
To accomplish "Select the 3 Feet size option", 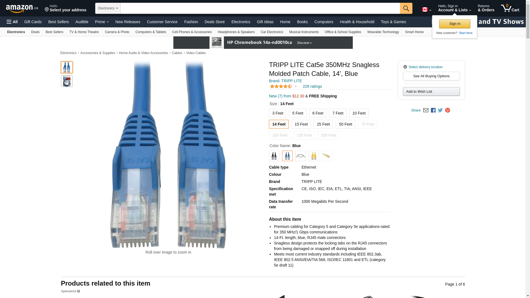I will [277, 113].
